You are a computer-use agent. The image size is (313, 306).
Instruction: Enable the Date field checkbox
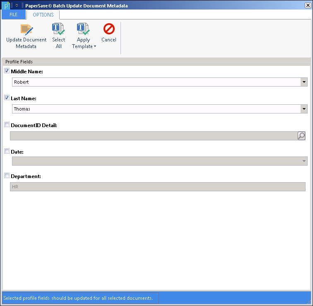[7, 151]
